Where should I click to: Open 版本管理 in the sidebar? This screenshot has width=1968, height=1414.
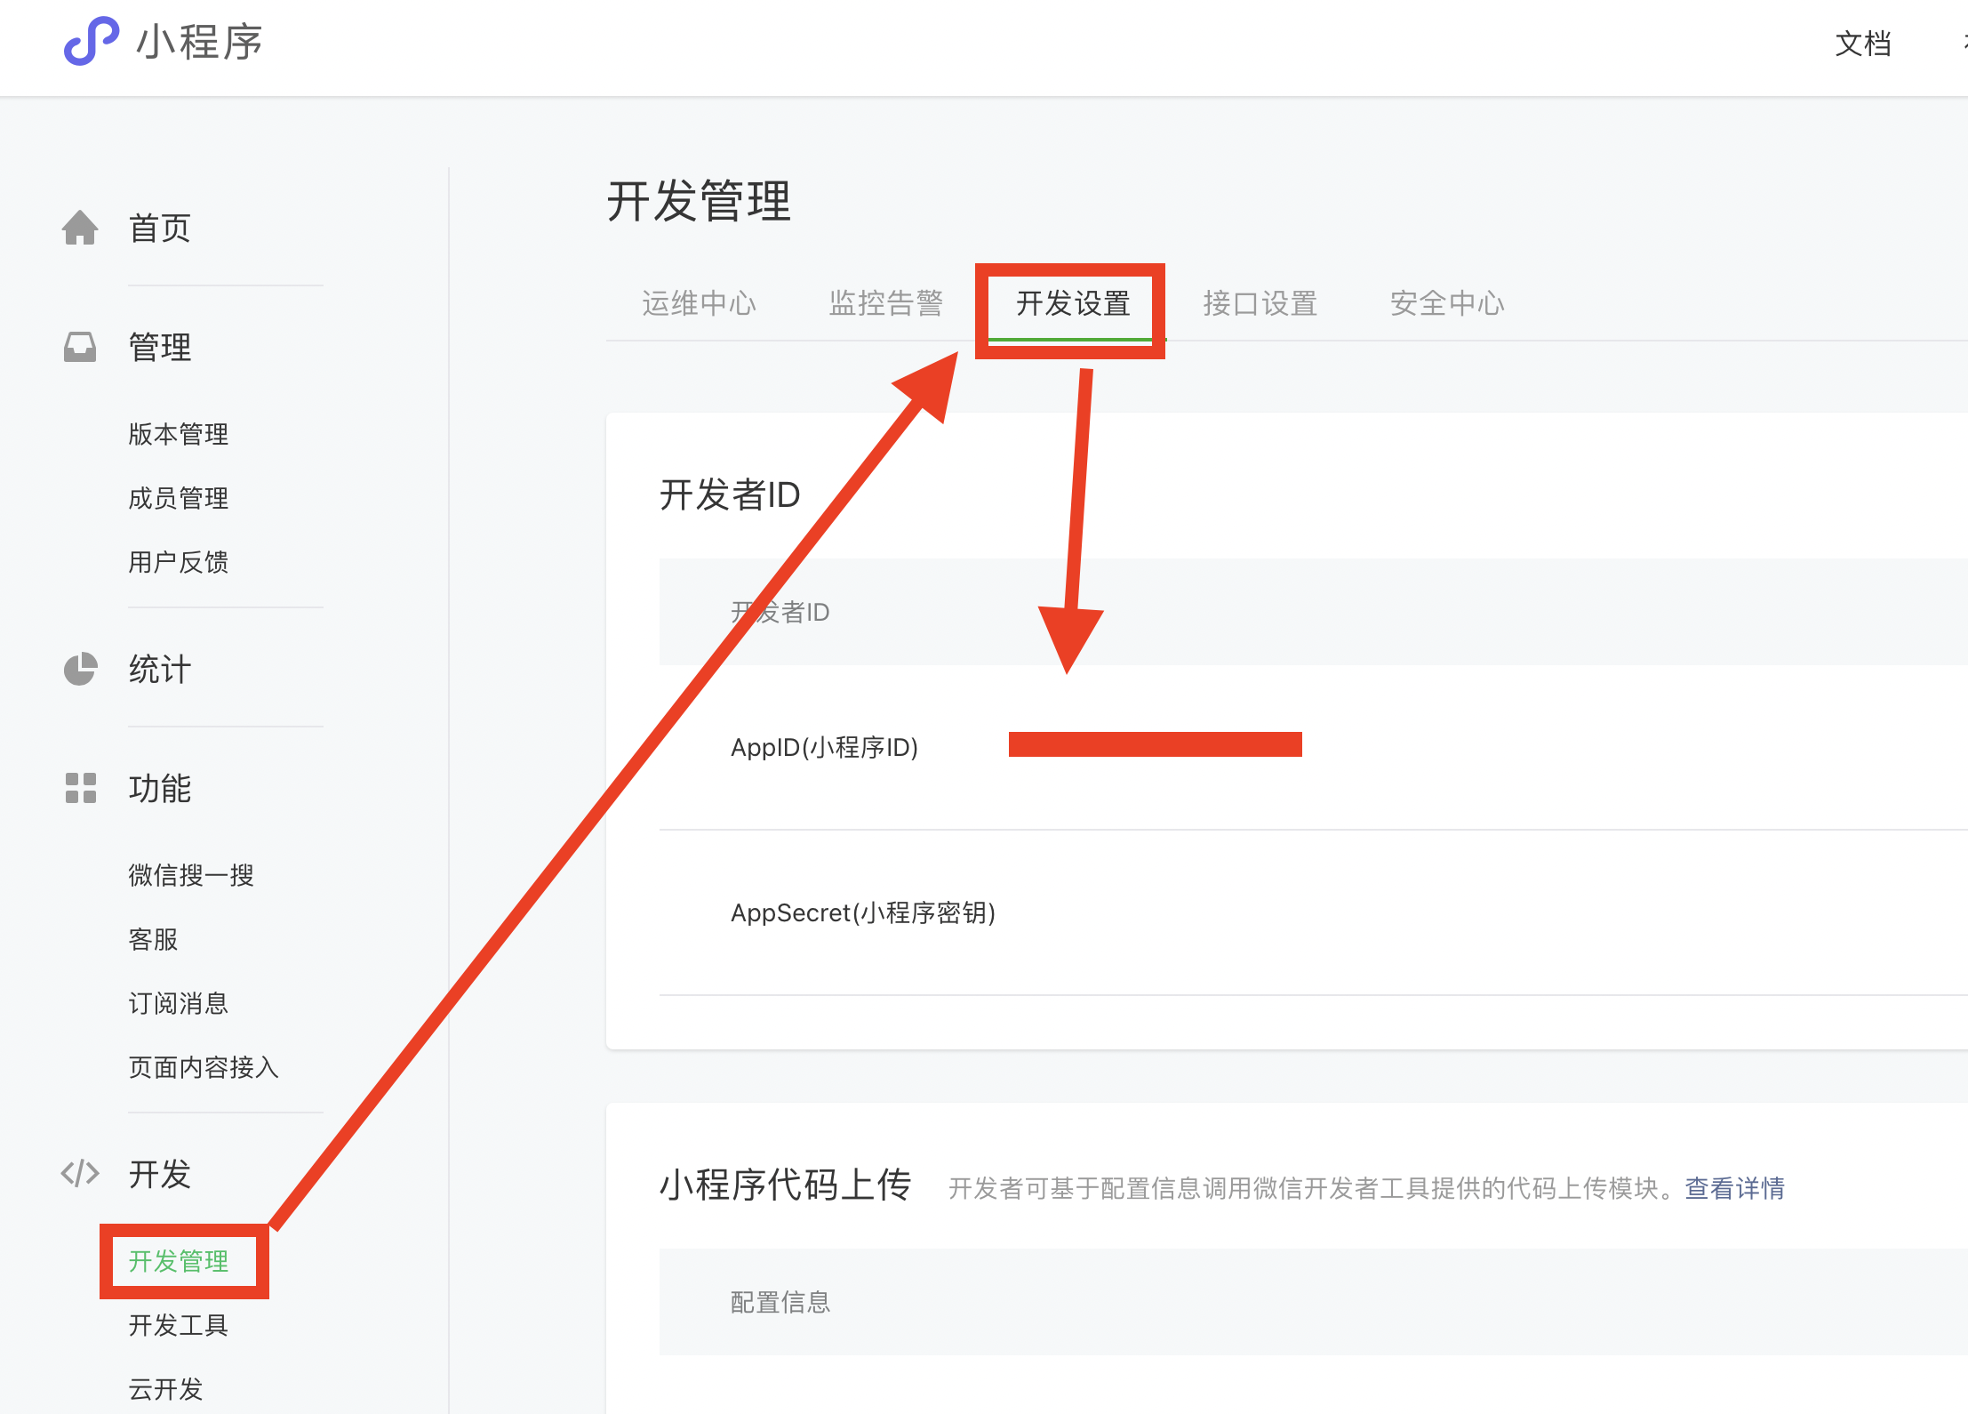click(179, 434)
